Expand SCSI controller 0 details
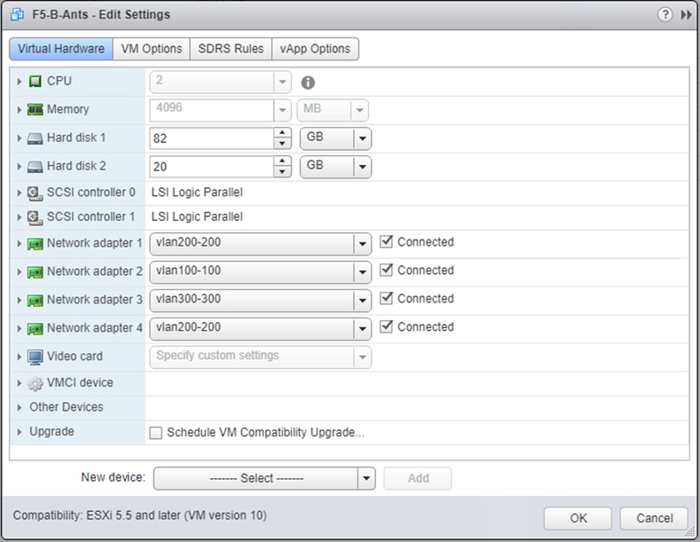 click(20, 192)
